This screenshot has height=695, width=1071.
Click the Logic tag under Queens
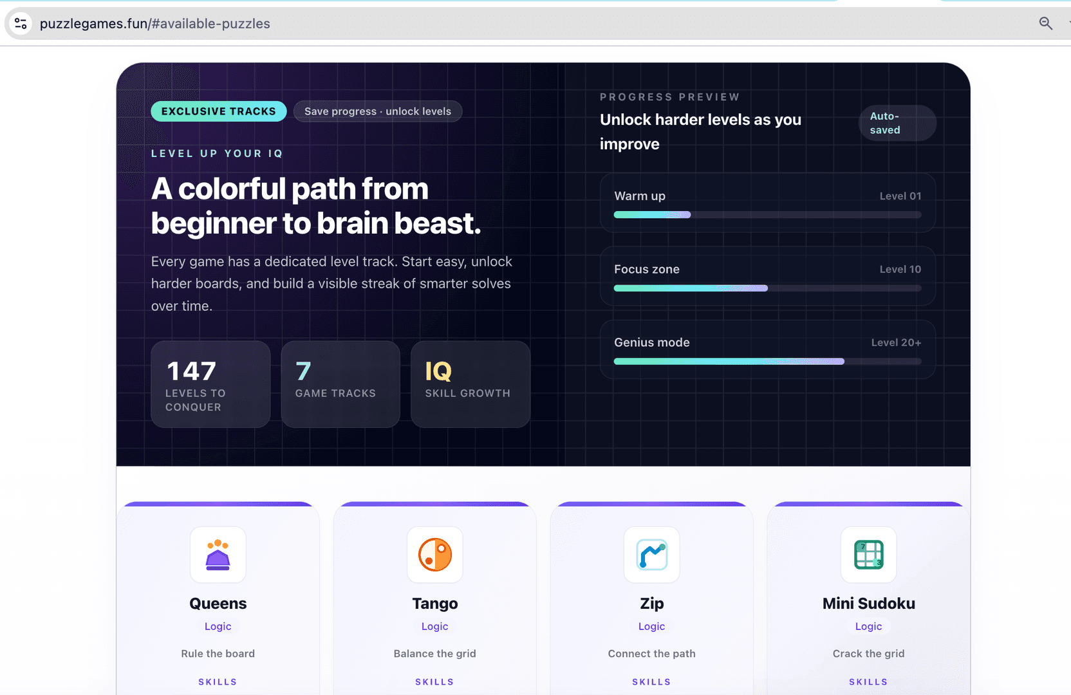218,627
